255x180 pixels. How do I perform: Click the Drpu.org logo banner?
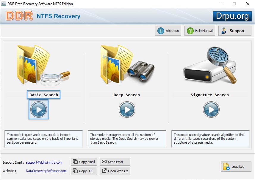(232, 16)
